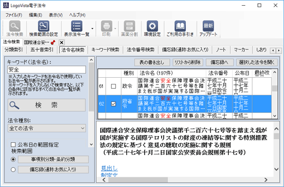284x187 pixels.
Task: Select the 備忘録(通称お気に入り) radio button
Action: (13, 169)
